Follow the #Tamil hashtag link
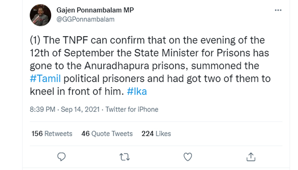 (45, 79)
